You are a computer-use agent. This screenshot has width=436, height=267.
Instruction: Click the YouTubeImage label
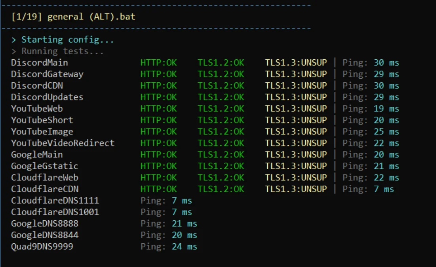coord(42,132)
